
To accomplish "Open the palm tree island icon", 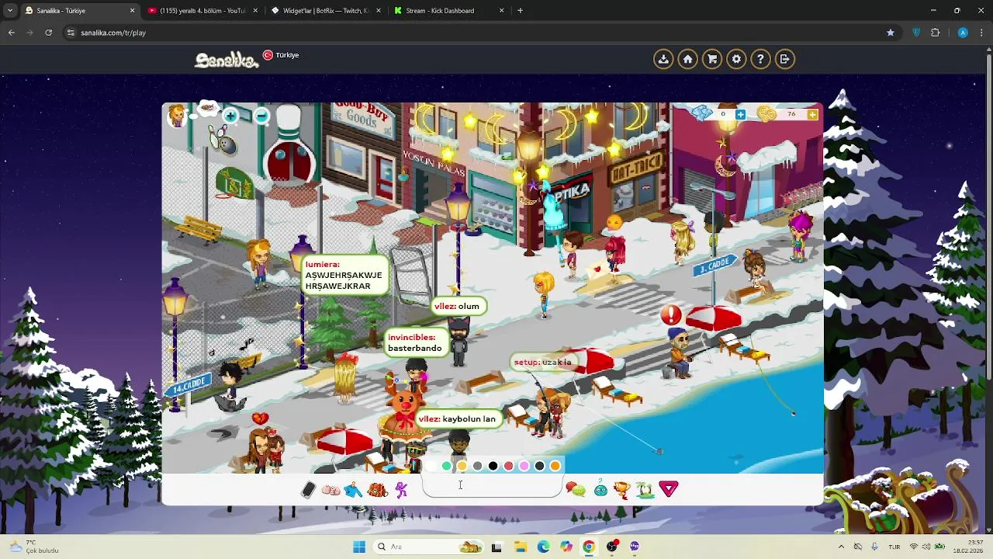I will click(x=645, y=489).
